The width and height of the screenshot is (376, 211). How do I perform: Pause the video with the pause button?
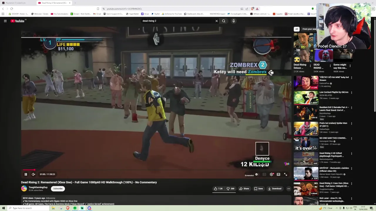click(26, 174)
